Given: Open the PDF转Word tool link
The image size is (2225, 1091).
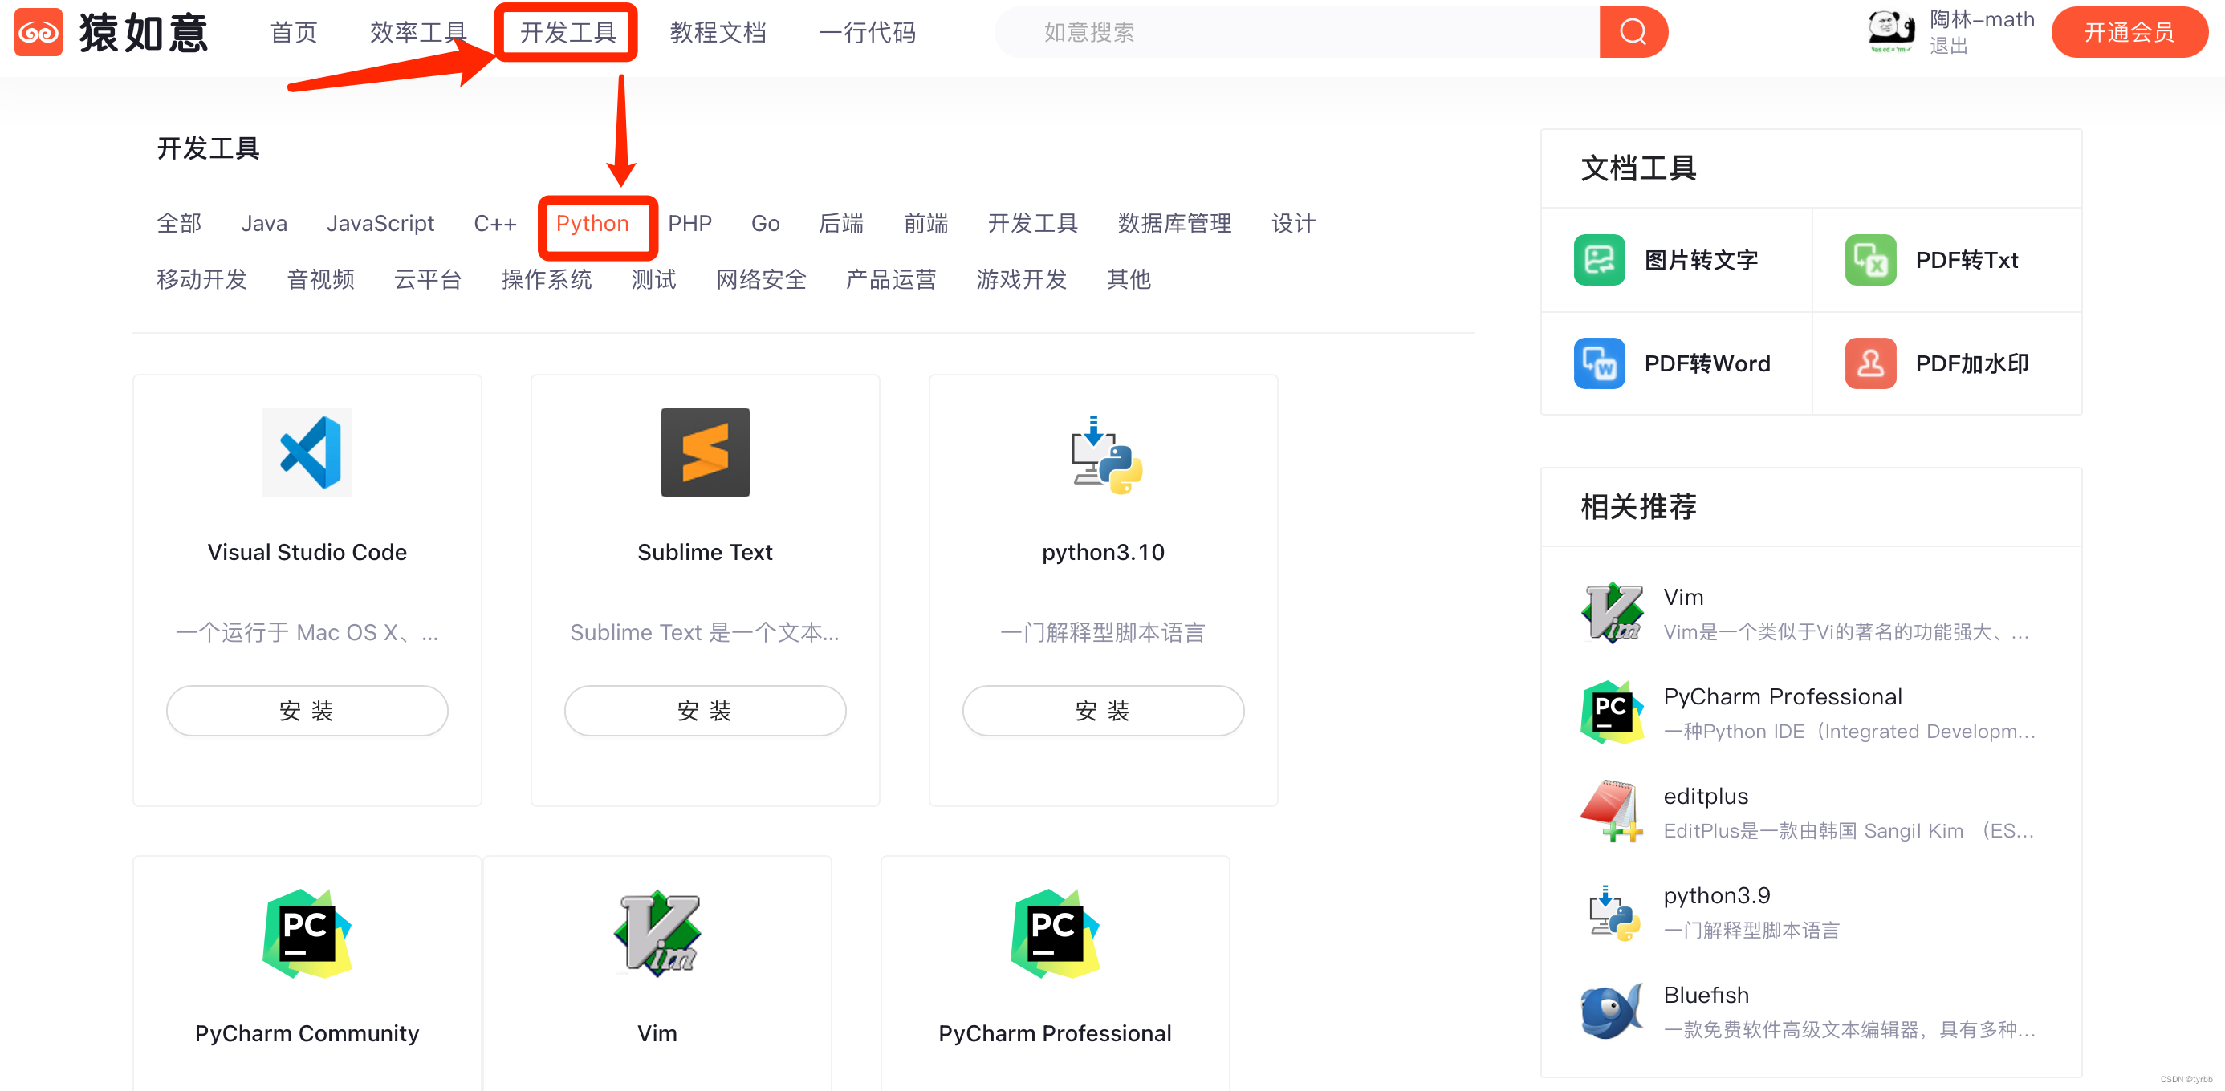Looking at the screenshot, I should [x=1707, y=363].
